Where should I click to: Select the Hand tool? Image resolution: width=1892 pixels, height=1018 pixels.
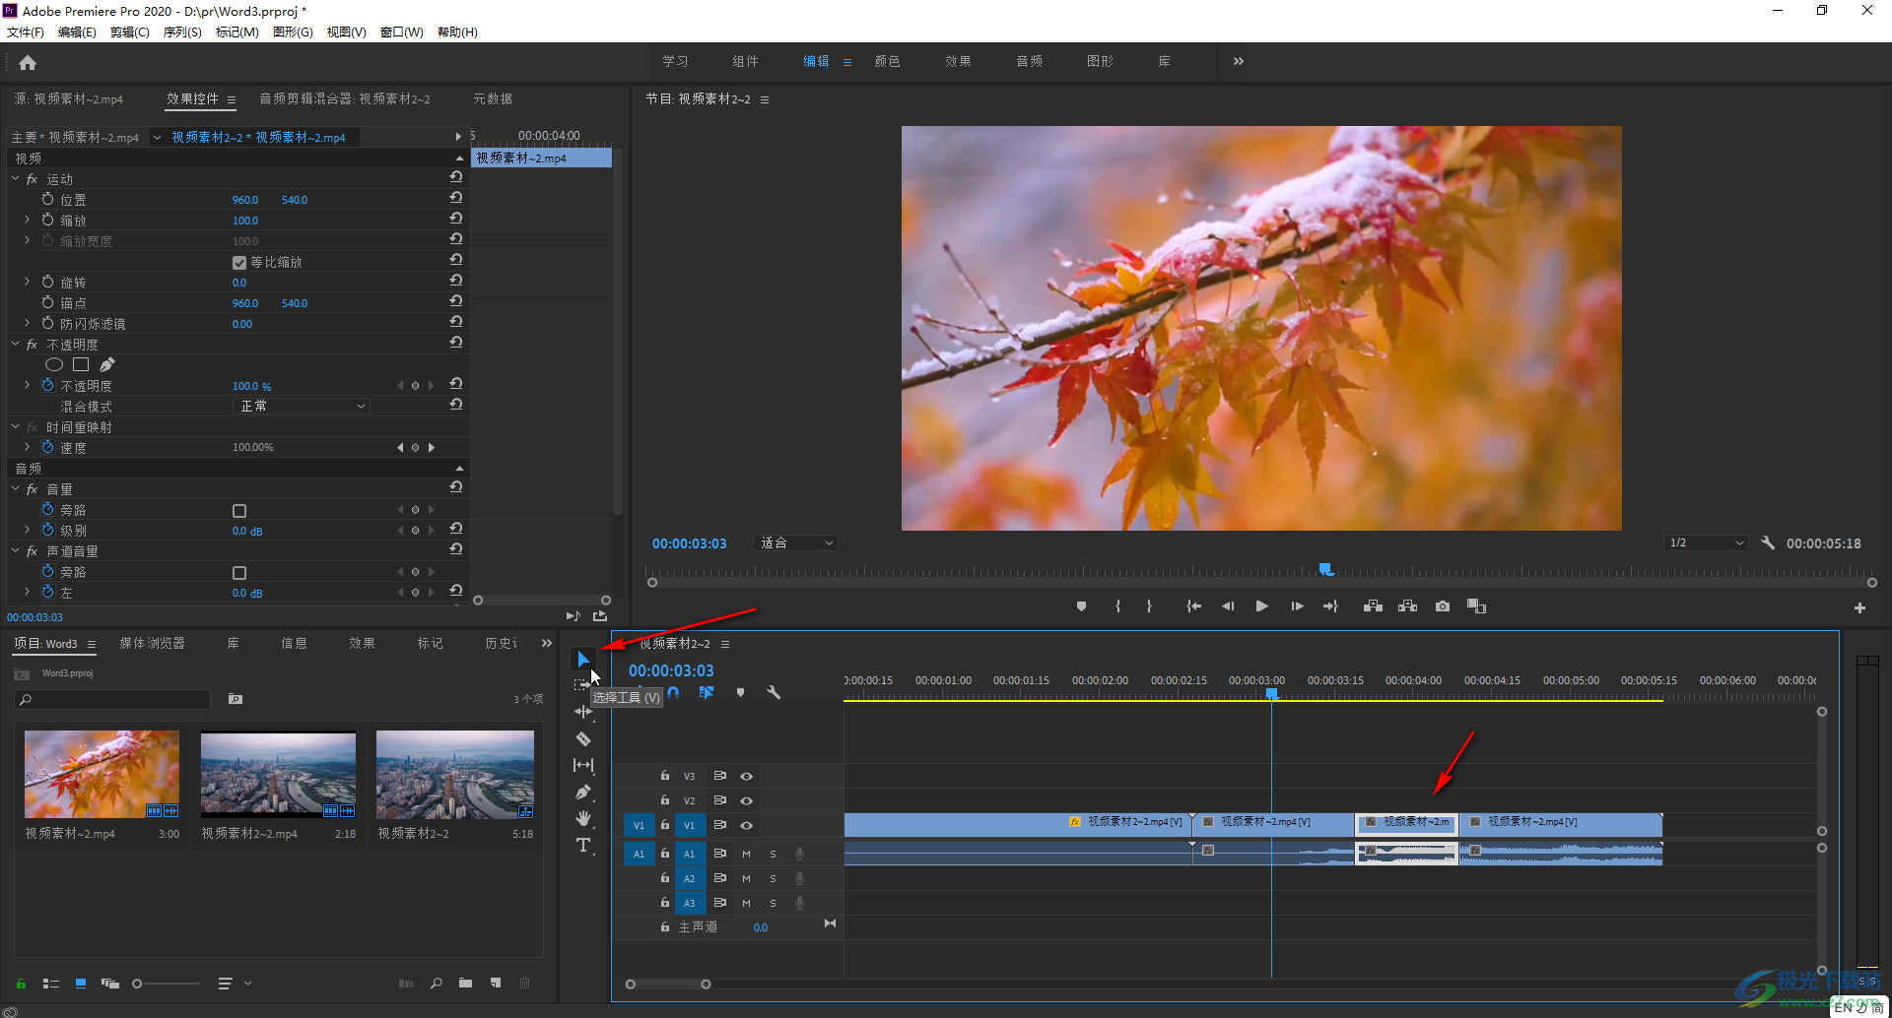tap(583, 818)
